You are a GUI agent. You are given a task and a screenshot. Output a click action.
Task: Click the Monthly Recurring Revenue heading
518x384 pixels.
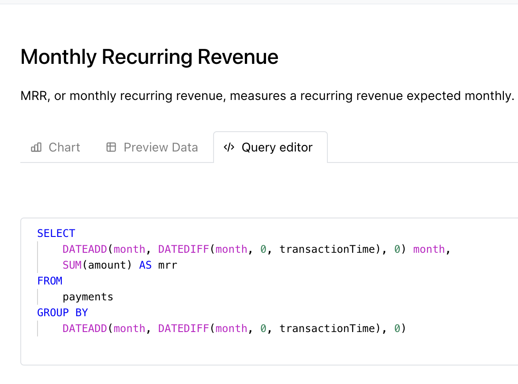click(x=149, y=57)
